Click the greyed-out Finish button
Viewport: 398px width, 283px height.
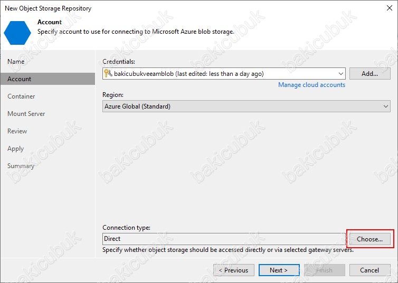324,270
